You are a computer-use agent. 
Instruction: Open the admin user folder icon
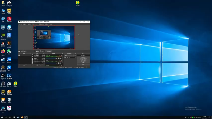[3, 3]
